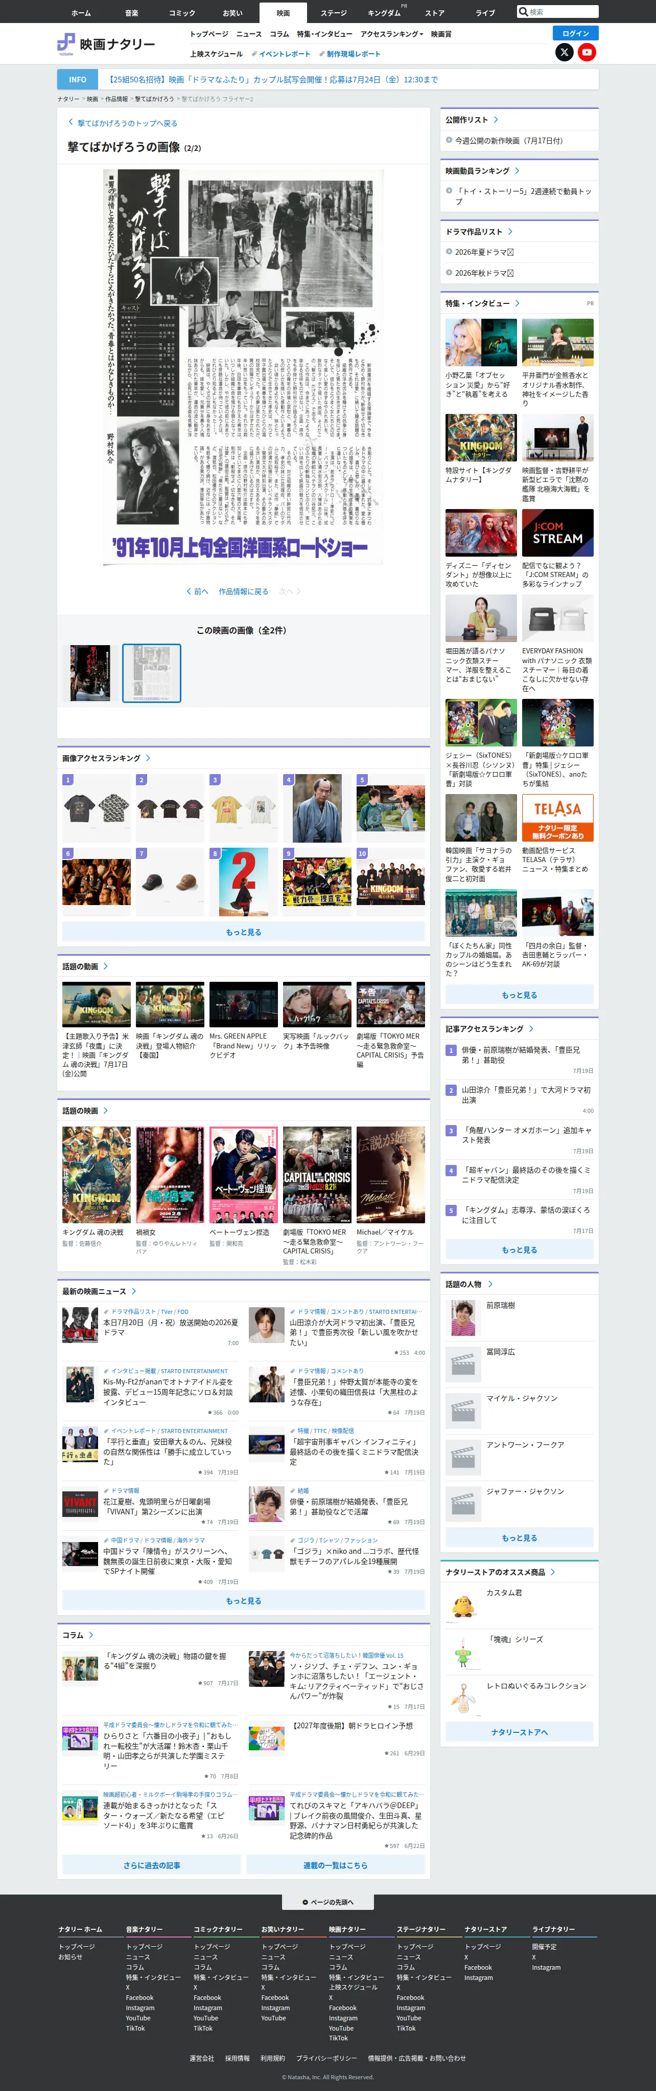The height and width of the screenshot is (2091, 656).
Task: Click the chevron beside 画像アクセスランキング heading
Action: click(x=148, y=758)
